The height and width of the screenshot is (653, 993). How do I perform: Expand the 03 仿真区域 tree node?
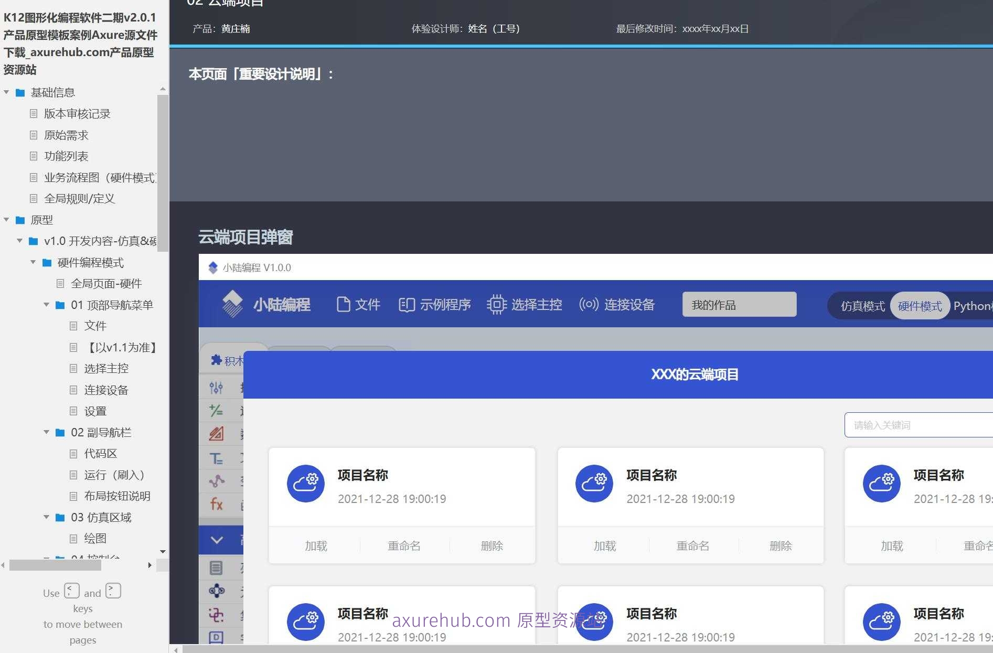(46, 517)
